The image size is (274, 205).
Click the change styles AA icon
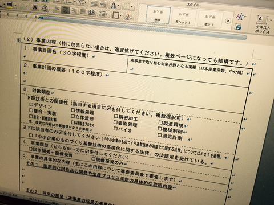pos(239,17)
